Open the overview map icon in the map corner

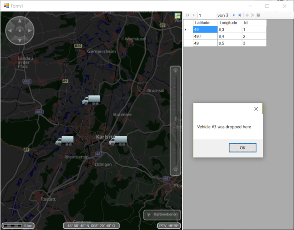pyautogui.click(x=178, y=16)
